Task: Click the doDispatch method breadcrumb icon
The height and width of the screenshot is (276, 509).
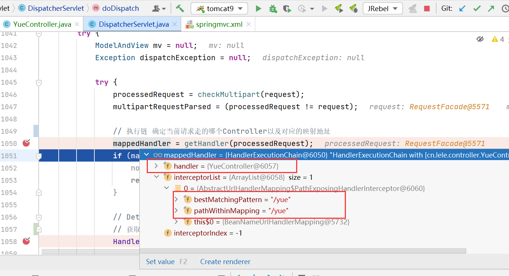Action: (96, 8)
